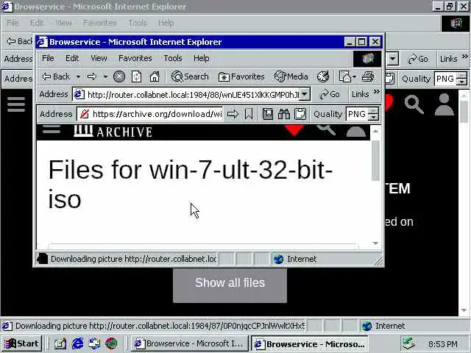Expand the Mail icon dropdown arrow
This screenshot has height=353, width=471.
(x=355, y=76)
